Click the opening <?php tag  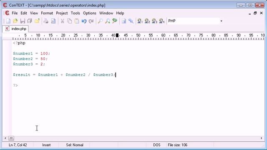pos(19,43)
